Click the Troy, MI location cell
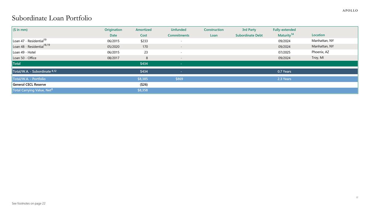The image size is (369, 207). [x=318, y=58]
